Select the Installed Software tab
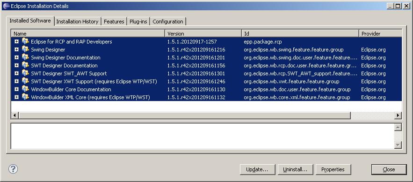The image size is (413, 182). point(30,21)
